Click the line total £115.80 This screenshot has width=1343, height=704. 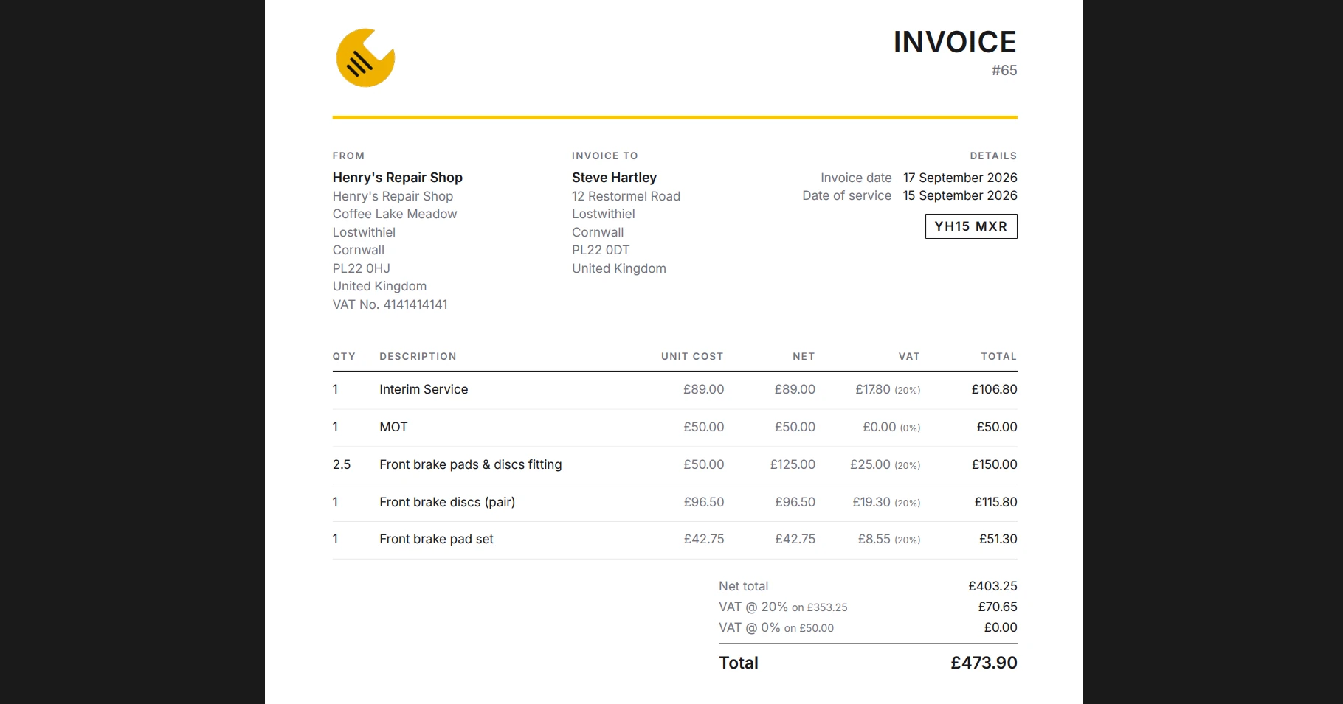coord(995,502)
